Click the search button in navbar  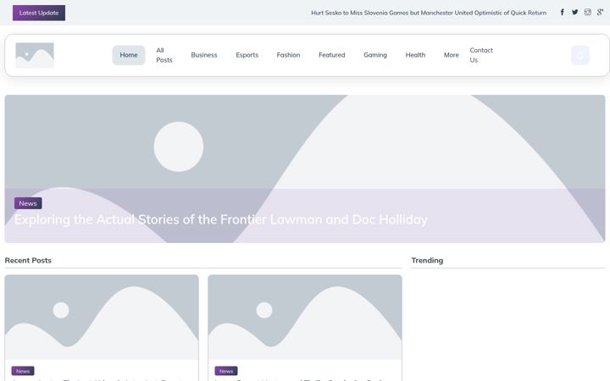click(x=580, y=56)
